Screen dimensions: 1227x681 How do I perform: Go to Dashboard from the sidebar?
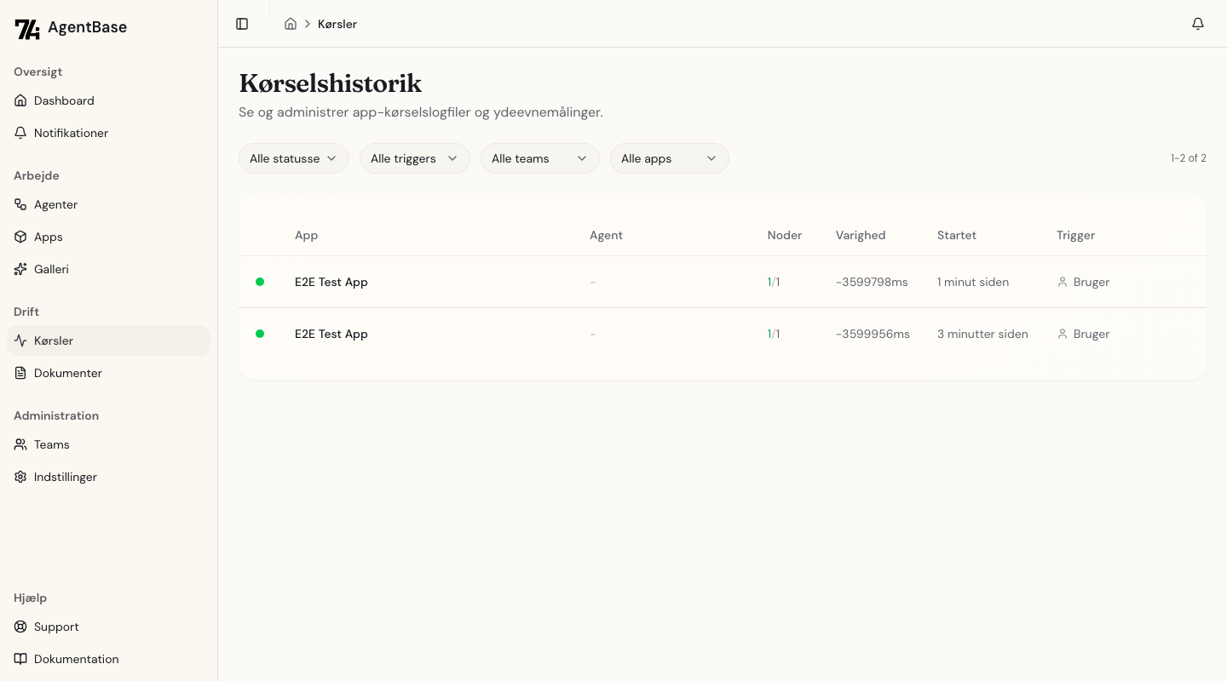(64, 100)
